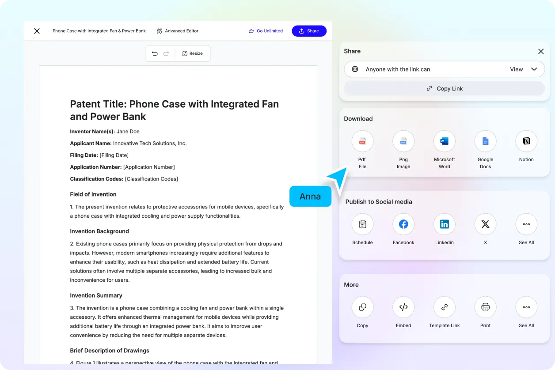Click Brief Description of Drawings heading

(110, 351)
